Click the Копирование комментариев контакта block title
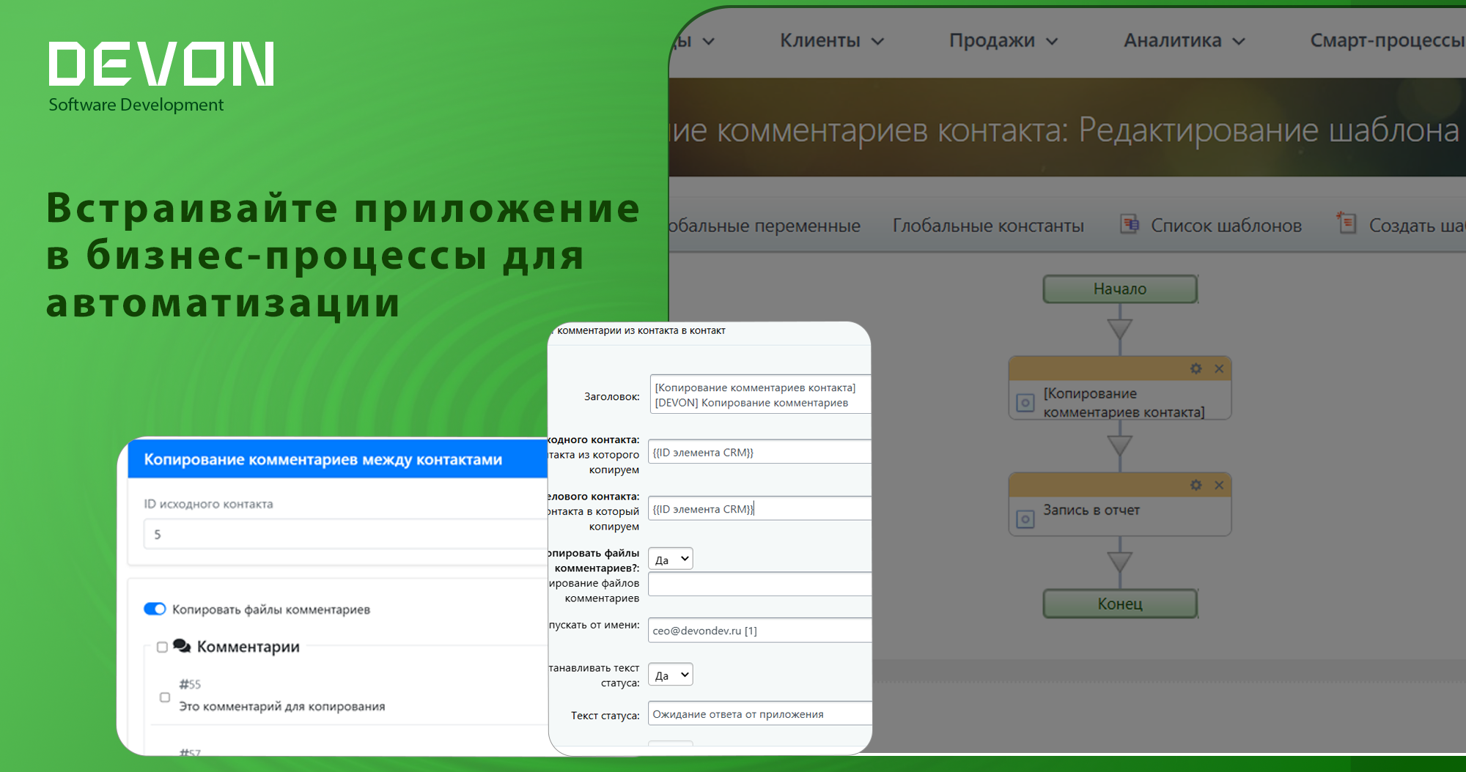The width and height of the screenshot is (1466, 772). [1124, 403]
